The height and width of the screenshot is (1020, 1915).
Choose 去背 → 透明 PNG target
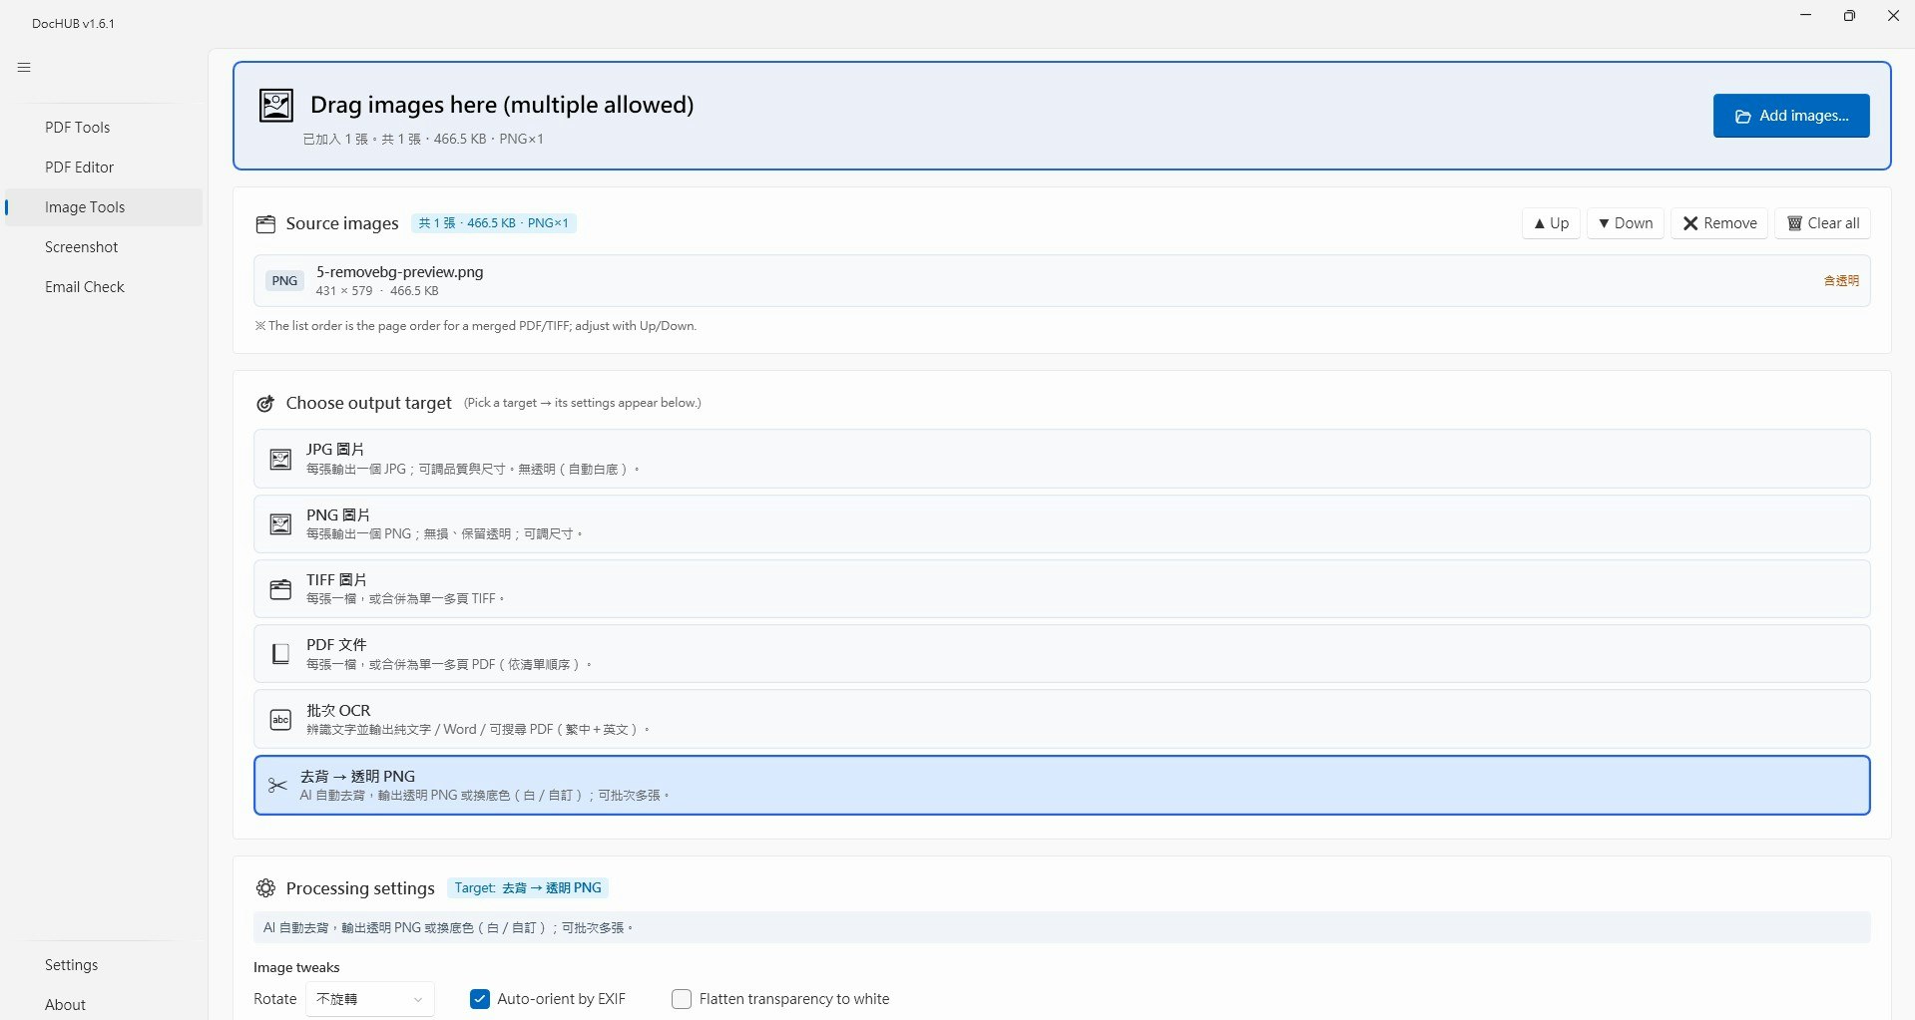[x=1062, y=786]
